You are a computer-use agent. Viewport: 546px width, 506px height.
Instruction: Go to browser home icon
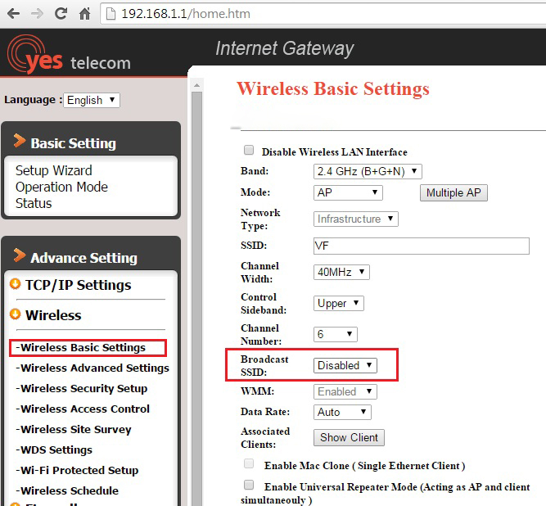tap(84, 14)
